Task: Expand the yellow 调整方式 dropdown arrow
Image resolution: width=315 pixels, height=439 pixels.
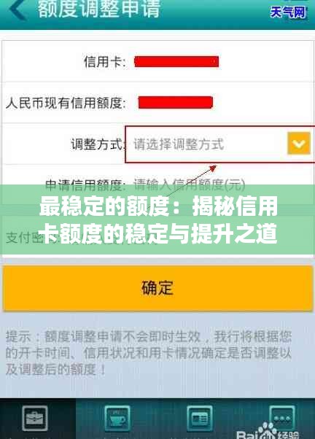Action: point(299,144)
